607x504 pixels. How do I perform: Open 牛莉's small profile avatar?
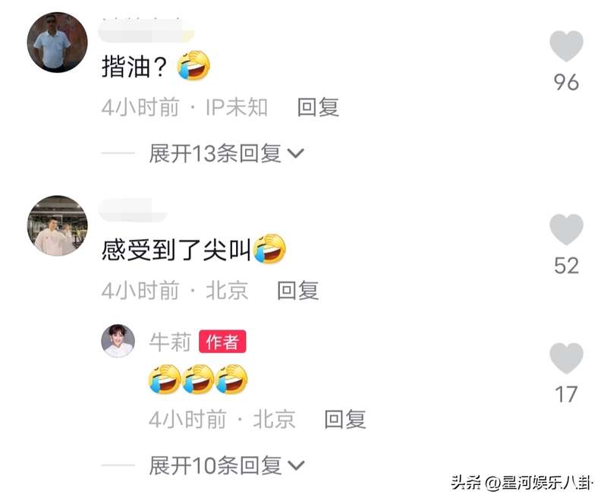tap(118, 341)
